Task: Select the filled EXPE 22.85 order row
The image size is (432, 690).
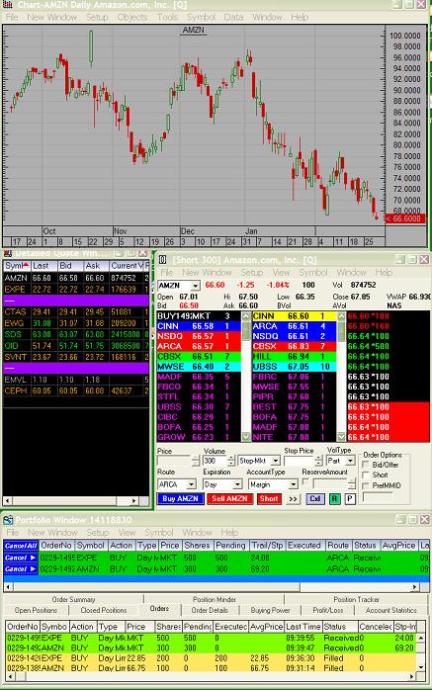Action: click(212, 658)
